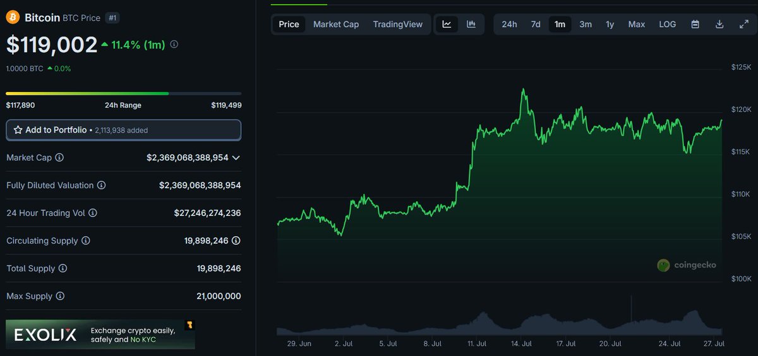758x356 pixels.
Task: Click the 24 Hour Trading Vol info icon
Action: (x=93, y=213)
